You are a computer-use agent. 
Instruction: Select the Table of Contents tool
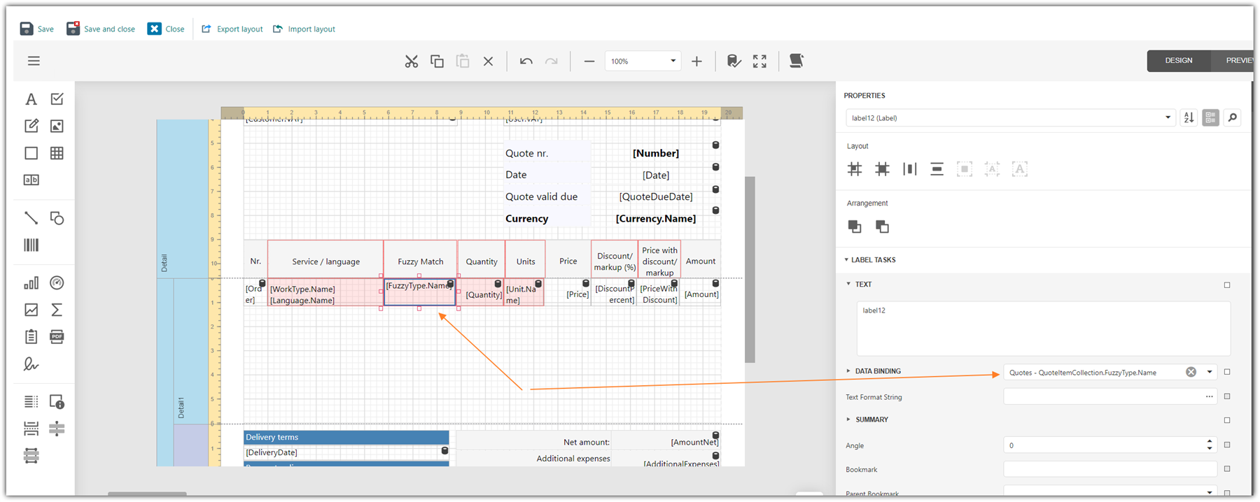31,402
